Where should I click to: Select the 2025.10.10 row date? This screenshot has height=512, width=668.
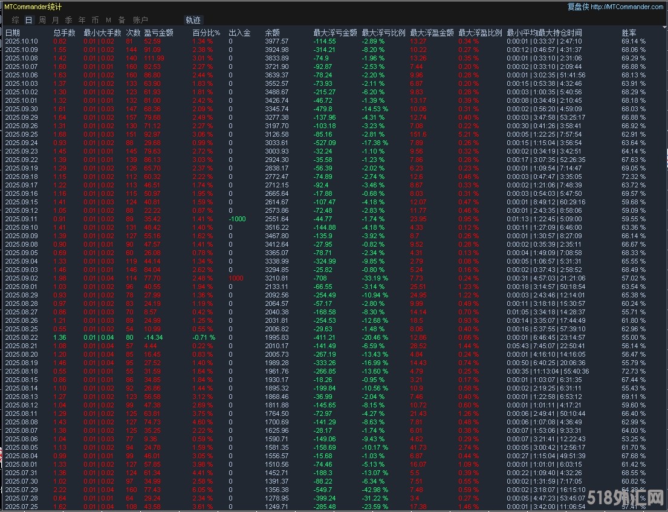(21, 41)
